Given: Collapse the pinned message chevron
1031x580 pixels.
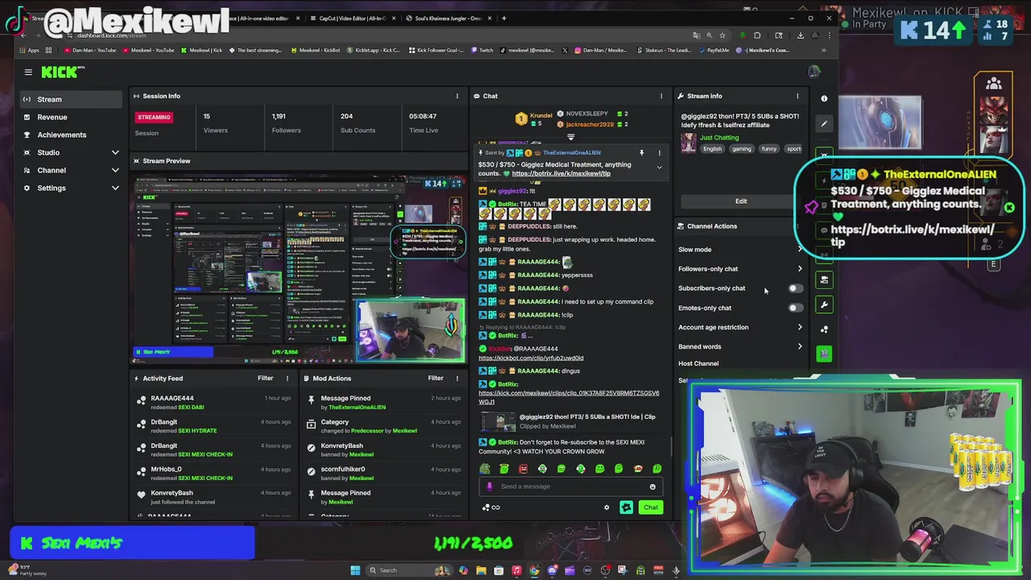Looking at the screenshot, I should [659, 168].
